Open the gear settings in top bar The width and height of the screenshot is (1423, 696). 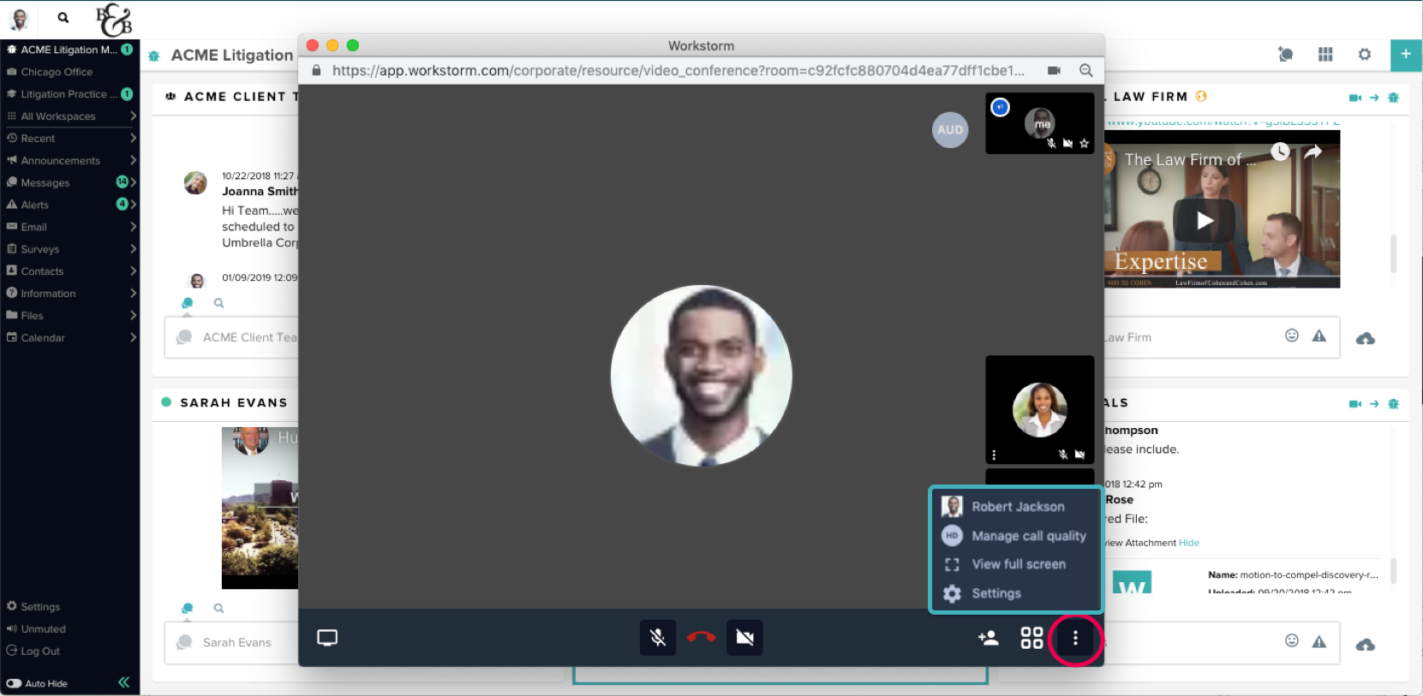tap(1365, 54)
